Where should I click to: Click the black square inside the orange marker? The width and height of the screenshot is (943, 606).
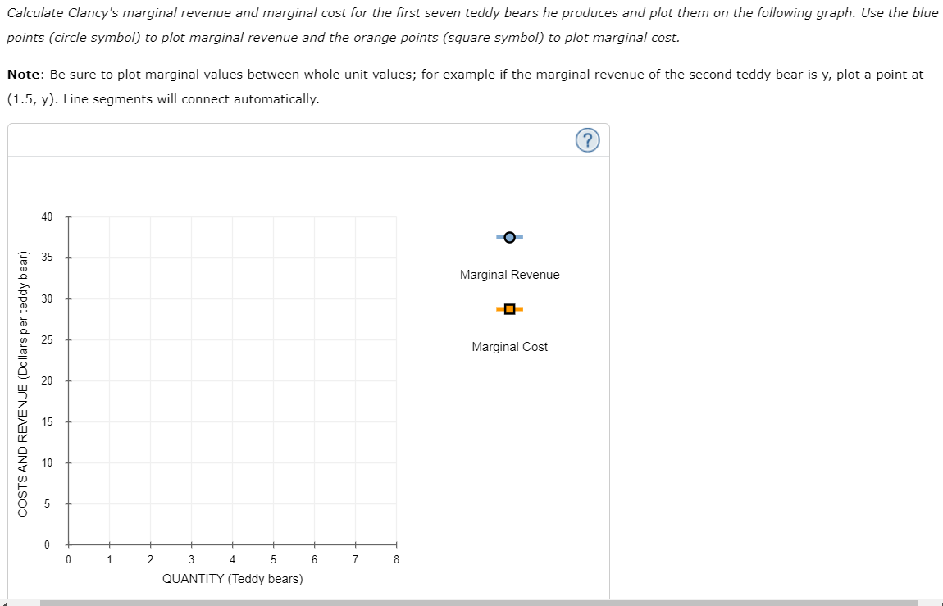click(509, 309)
